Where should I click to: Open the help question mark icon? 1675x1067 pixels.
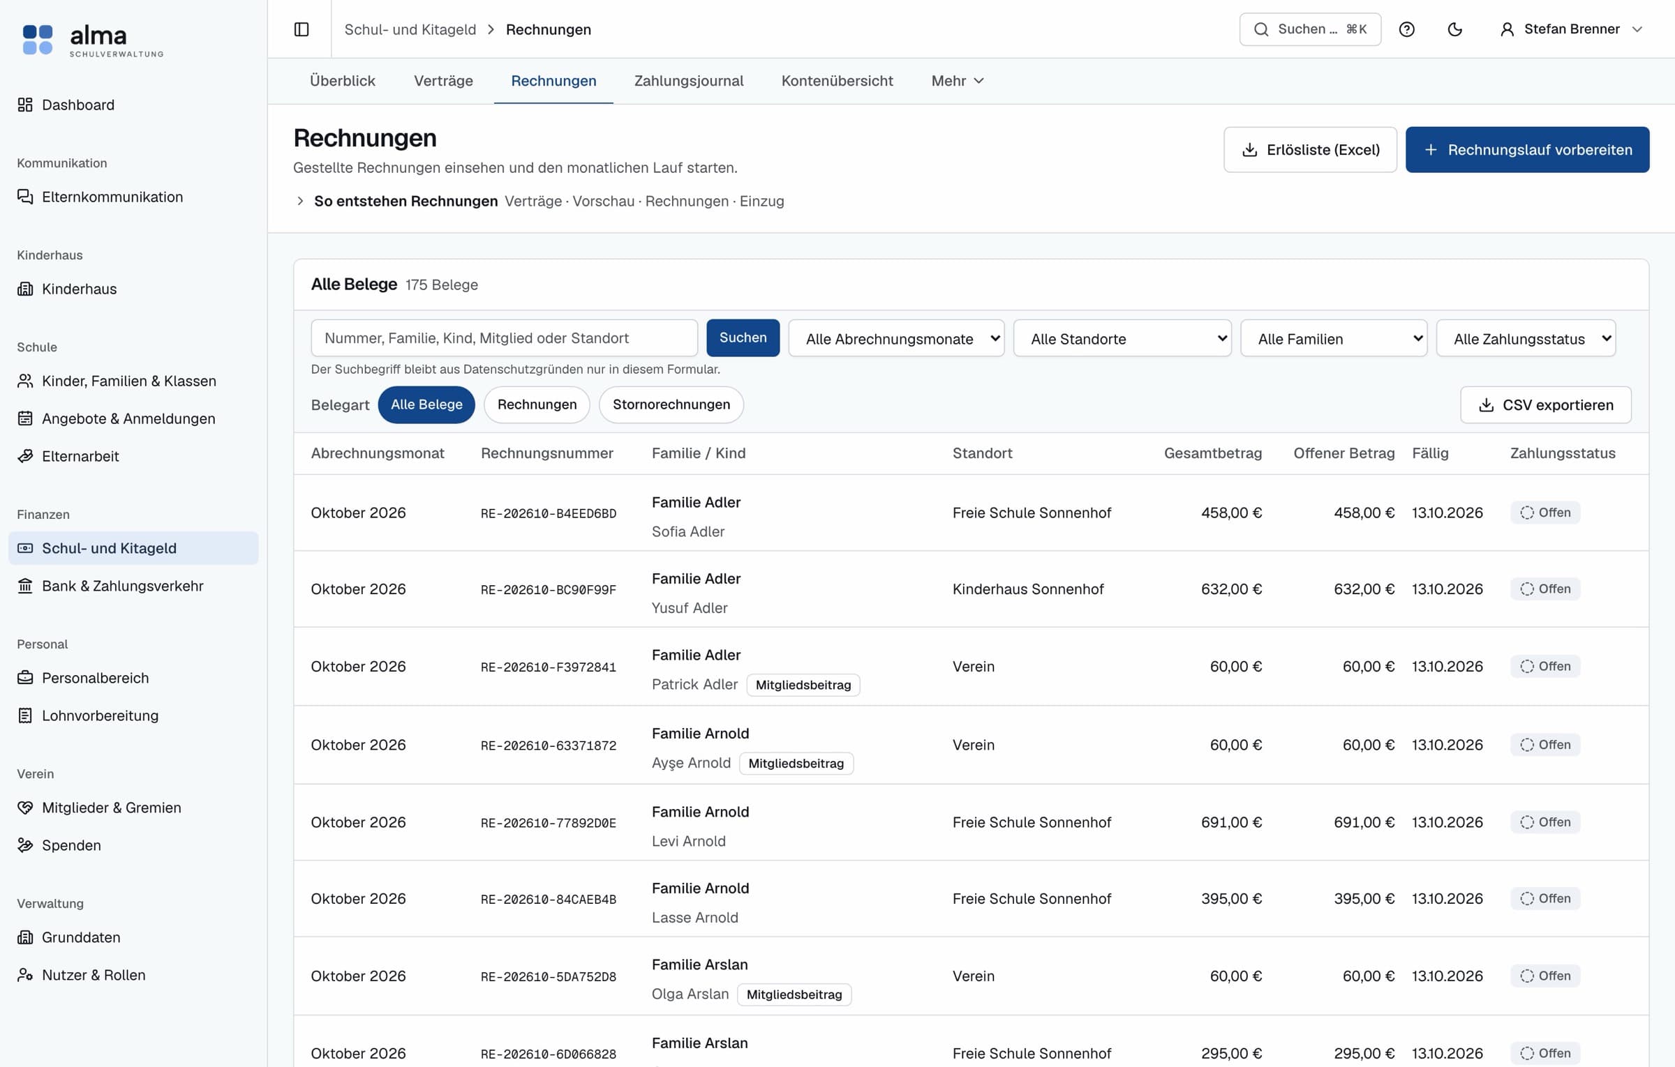[x=1407, y=29]
